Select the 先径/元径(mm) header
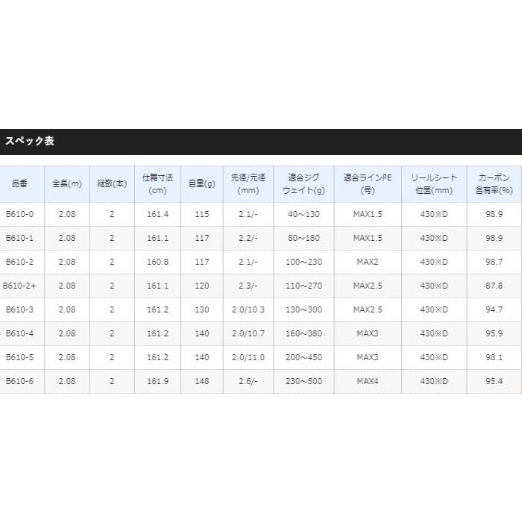The width and height of the screenshot is (522, 522). (248, 184)
